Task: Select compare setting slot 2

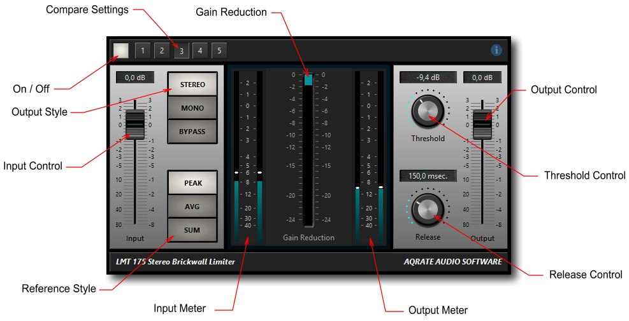Action: pyautogui.click(x=162, y=50)
